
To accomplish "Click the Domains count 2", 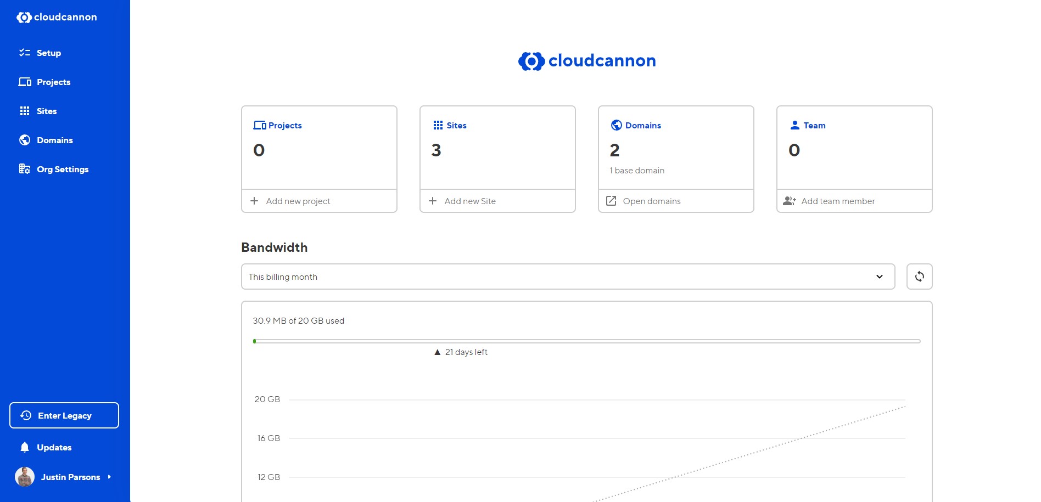I will click(615, 150).
